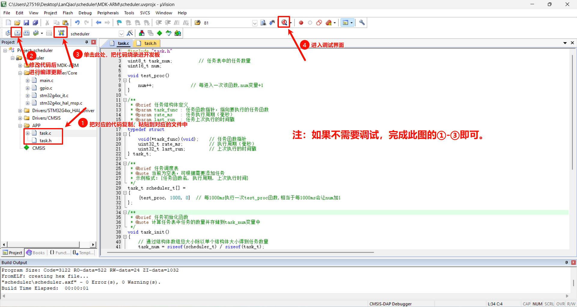Image resolution: width=577 pixels, height=307 pixels.
Task: Open Manage Project Items icon
Action: (x=142, y=33)
